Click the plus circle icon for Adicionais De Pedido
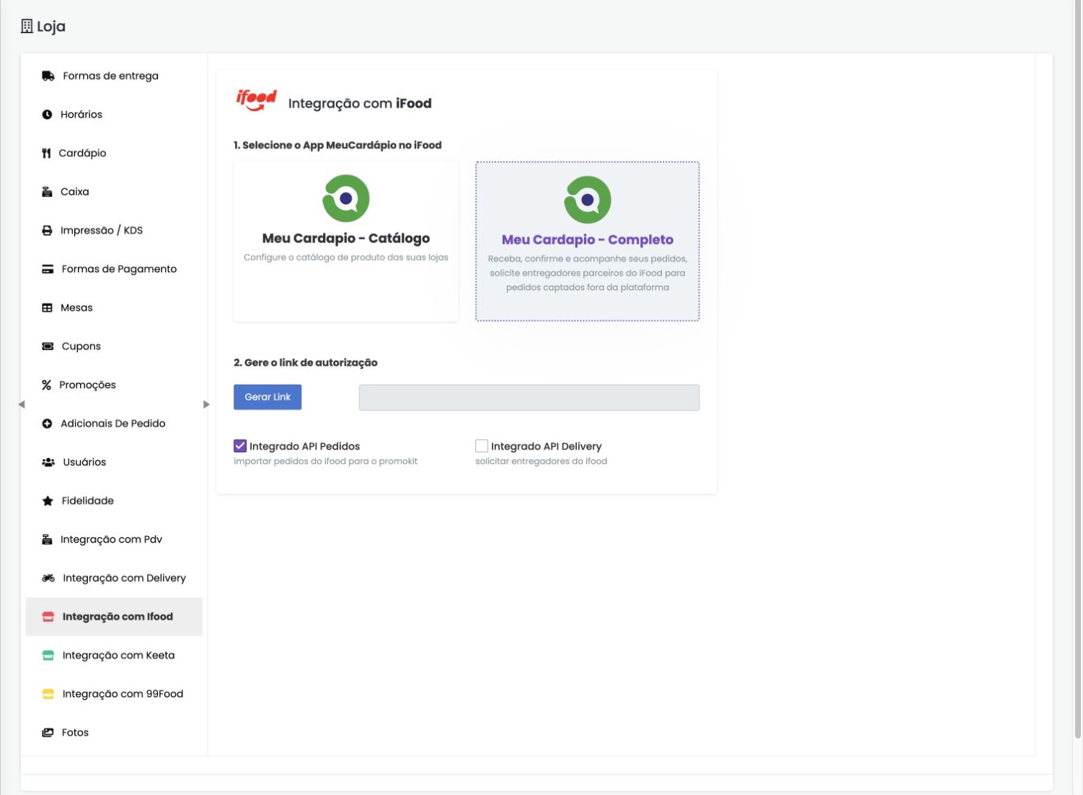 [47, 423]
